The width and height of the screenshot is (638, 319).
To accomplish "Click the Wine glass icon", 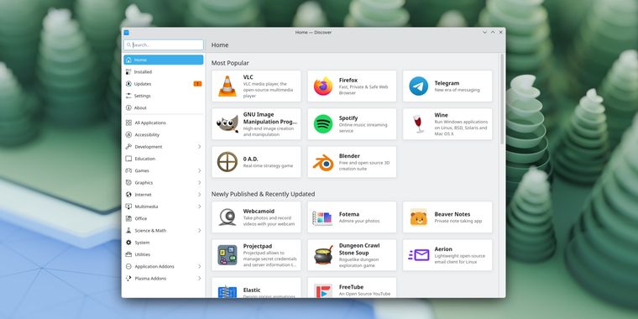I will (x=419, y=124).
